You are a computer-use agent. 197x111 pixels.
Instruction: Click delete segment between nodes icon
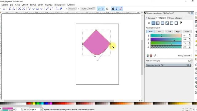tap(23, 9)
